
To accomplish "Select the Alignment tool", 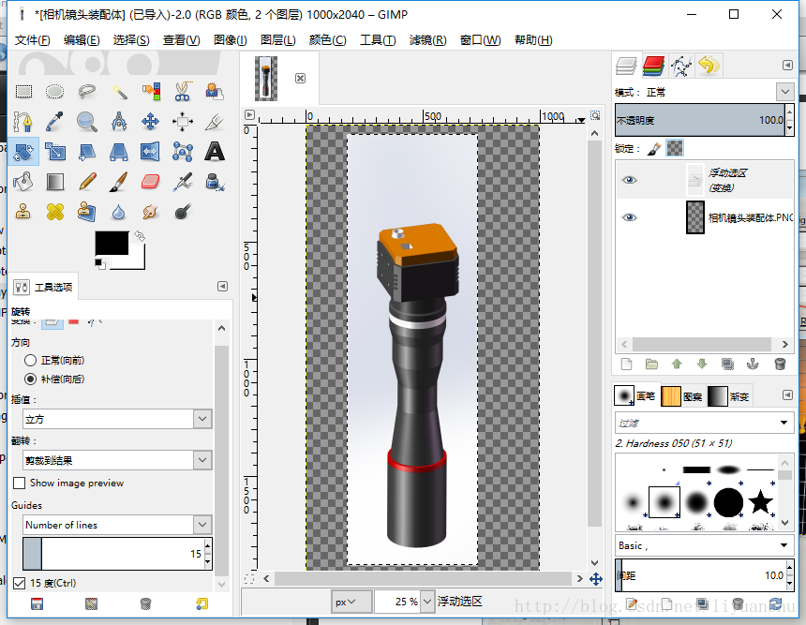I will [x=183, y=122].
